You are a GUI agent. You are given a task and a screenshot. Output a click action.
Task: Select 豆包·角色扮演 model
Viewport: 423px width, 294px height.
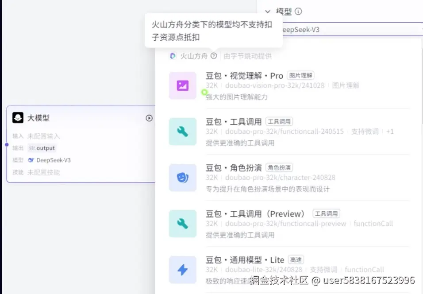click(288, 178)
